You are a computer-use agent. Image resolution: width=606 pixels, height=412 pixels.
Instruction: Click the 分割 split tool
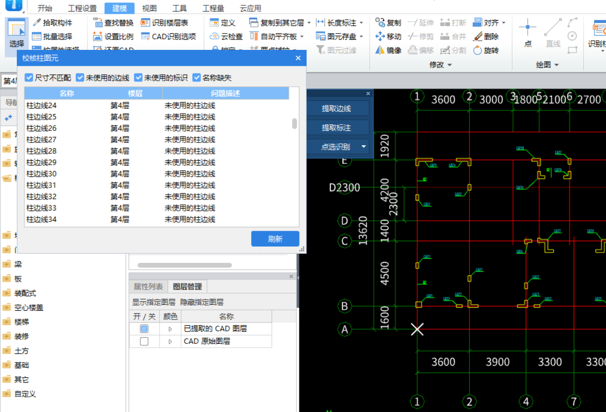[453, 50]
